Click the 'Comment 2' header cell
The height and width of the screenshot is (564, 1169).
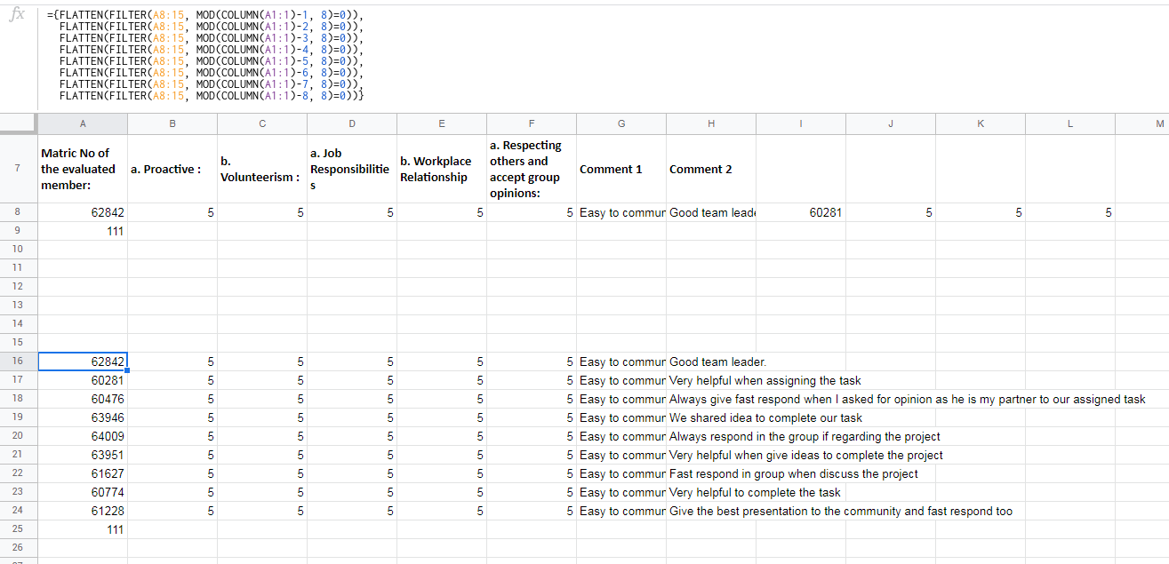tap(711, 169)
